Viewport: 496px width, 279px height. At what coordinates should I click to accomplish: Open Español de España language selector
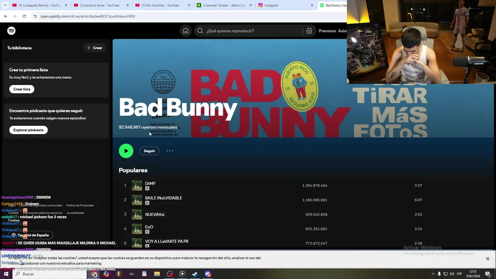[31, 235]
